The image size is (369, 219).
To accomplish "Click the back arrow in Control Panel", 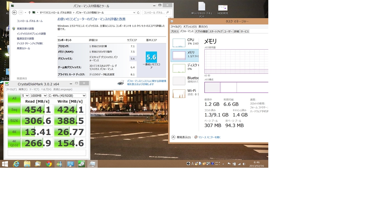I will (14, 12).
